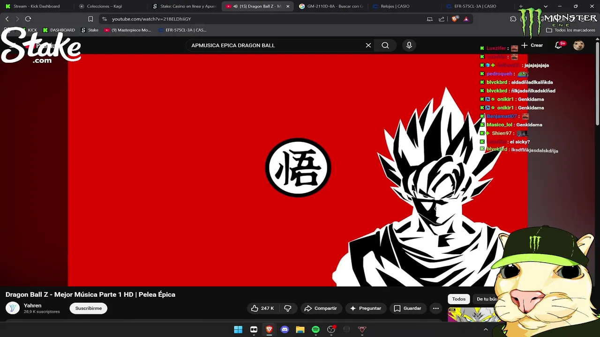Open the red-and-white app at the taskbar end

pyautogui.click(x=362, y=330)
